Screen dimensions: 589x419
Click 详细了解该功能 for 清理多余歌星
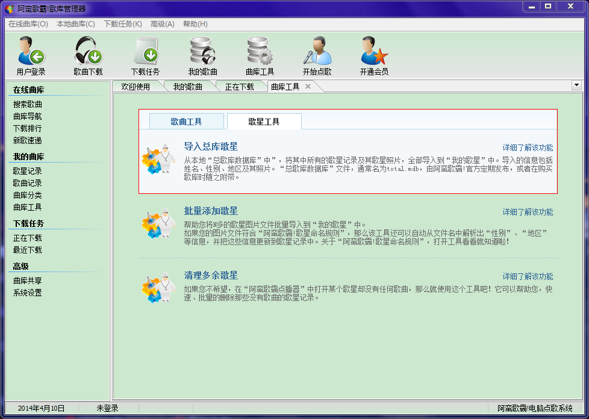pyautogui.click(x=528, y=277)
